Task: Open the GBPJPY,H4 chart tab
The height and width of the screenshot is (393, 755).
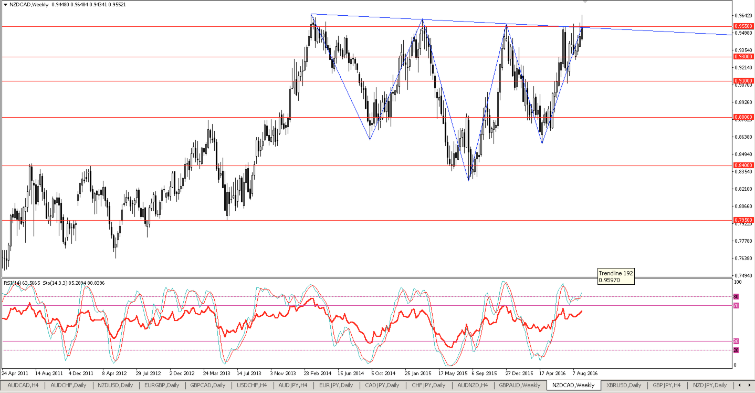Action: click(x=666, y=385)
